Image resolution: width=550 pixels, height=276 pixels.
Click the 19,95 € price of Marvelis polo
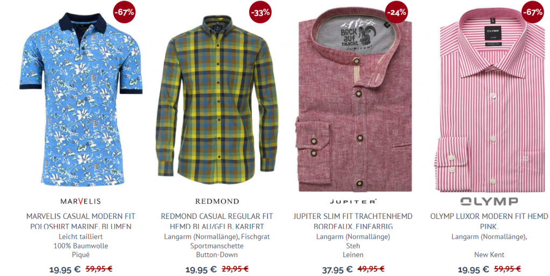click(x=65, y=270)
